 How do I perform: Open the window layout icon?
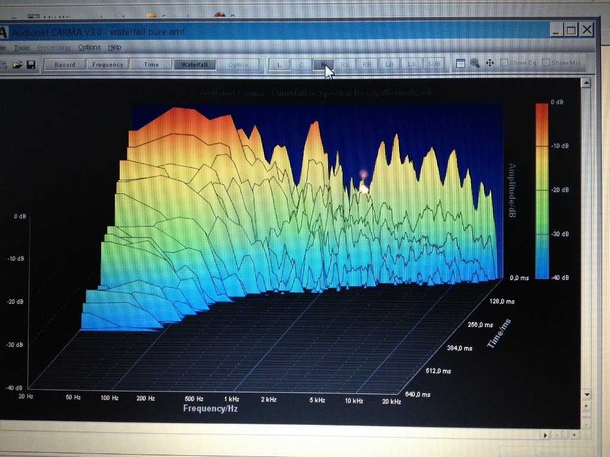pos(460,63)
